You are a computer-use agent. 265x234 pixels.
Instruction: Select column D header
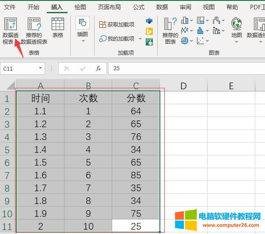(x=184, y=86)
